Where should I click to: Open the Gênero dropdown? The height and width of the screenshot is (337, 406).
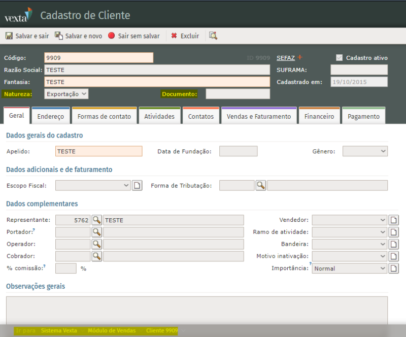pyautogui.click(x=365, y=151)
